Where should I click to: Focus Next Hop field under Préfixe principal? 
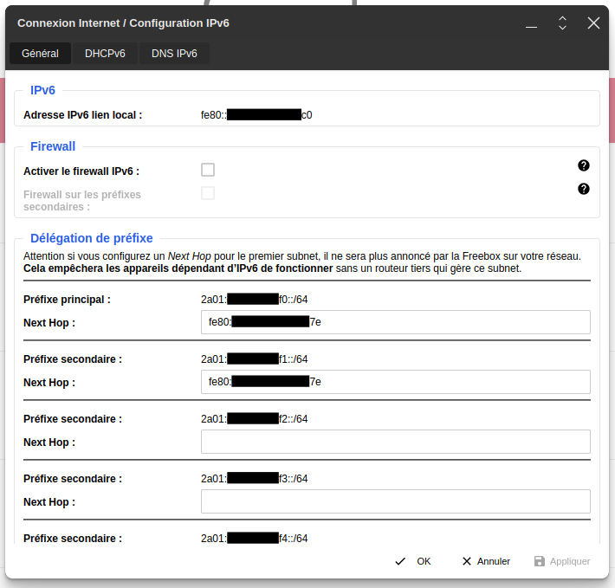coord(395,322)
